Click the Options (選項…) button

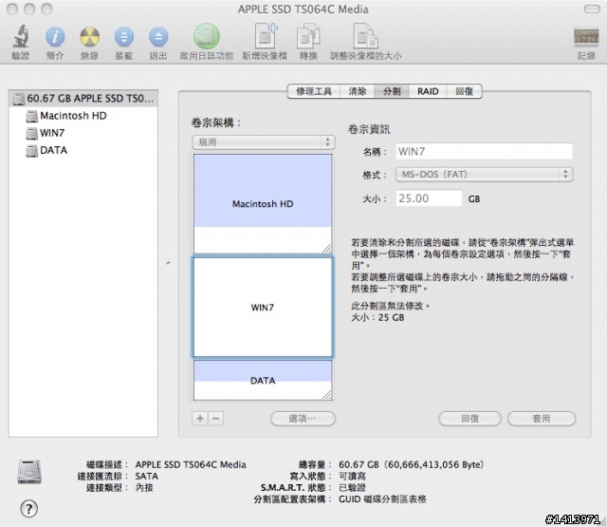tap(303, 419)
